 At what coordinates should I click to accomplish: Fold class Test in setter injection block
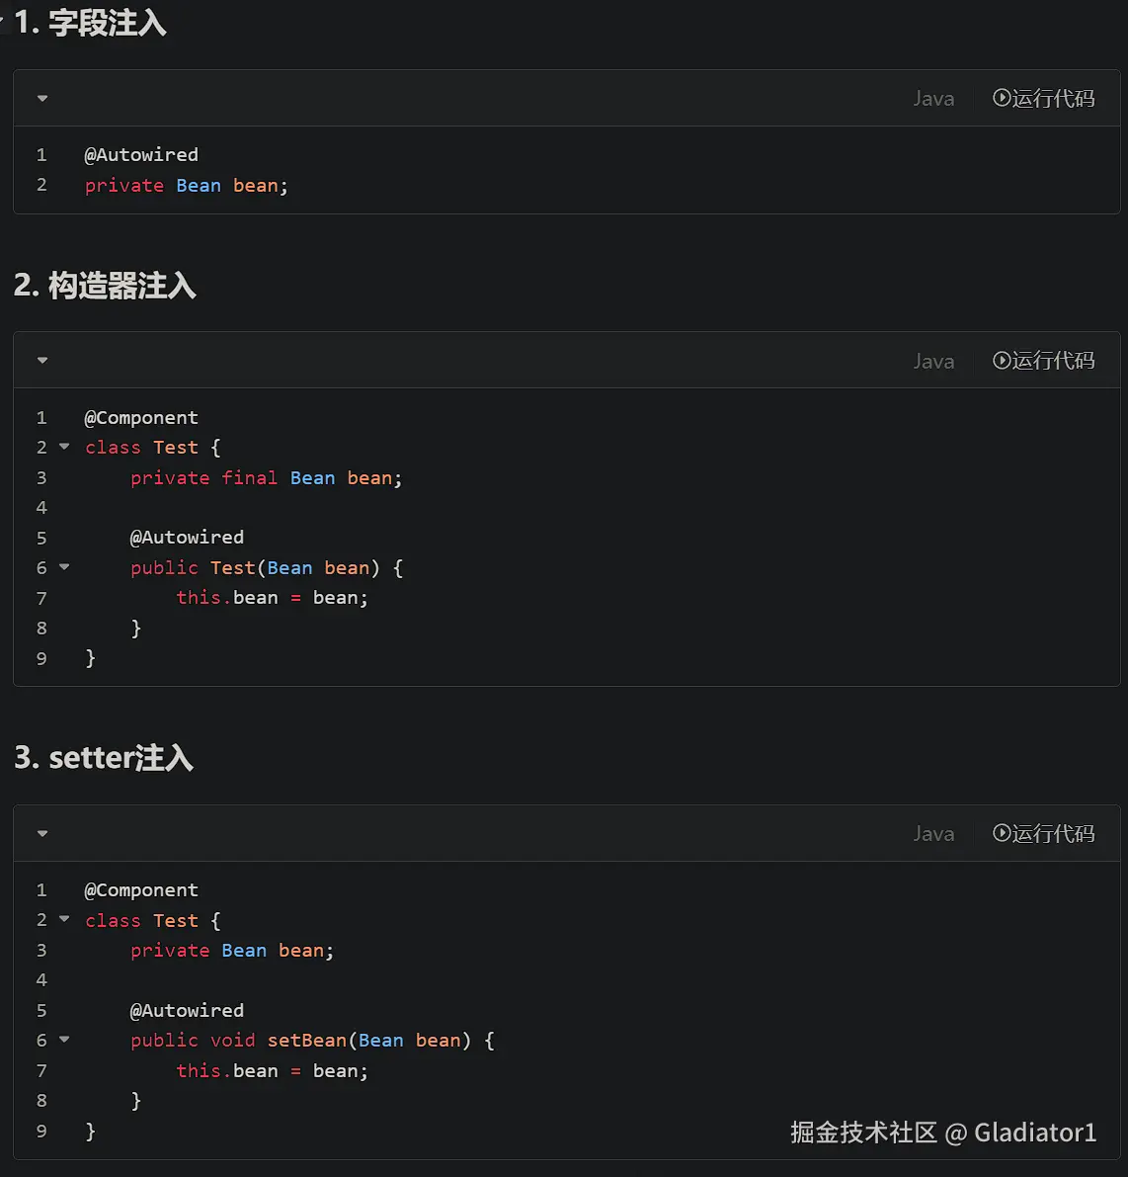64,919
